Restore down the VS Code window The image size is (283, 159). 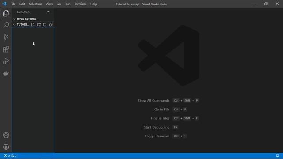pyautogui.click(x=266, y=4)
